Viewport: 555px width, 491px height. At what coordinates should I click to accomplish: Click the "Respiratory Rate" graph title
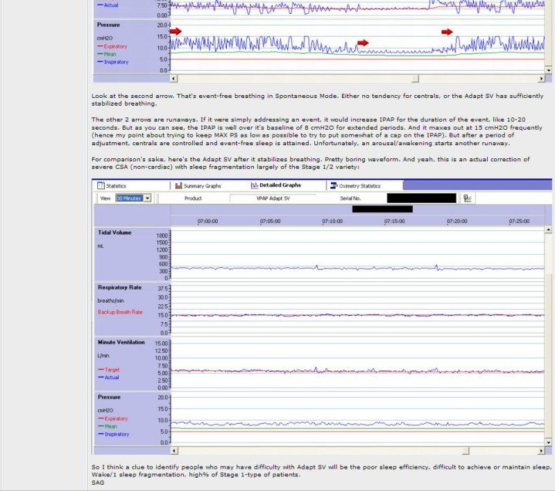tap(119, 288)
